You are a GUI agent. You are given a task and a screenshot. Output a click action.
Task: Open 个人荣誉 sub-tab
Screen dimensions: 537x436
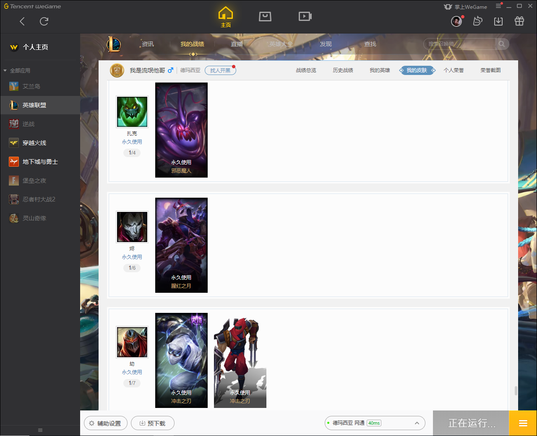[x=454, y=70]
